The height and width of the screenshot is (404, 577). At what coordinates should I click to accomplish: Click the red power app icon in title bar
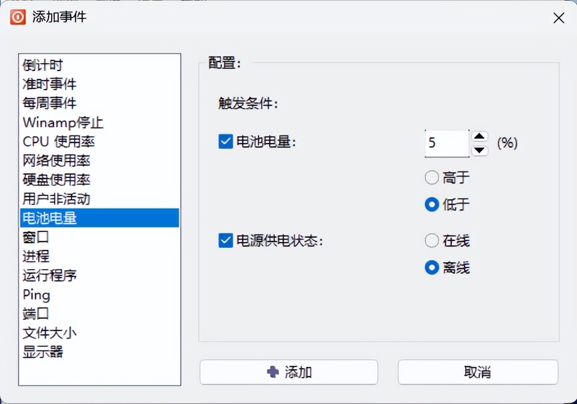coord(18,17)
